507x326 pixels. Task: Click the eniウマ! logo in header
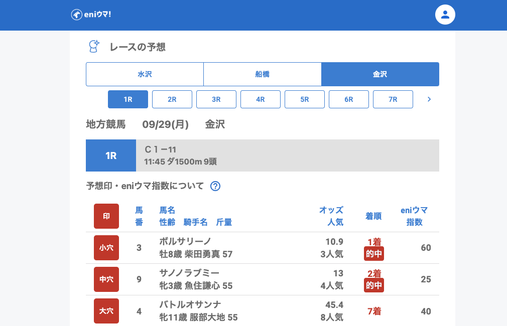pyautogui.click(x=91, y=15)
